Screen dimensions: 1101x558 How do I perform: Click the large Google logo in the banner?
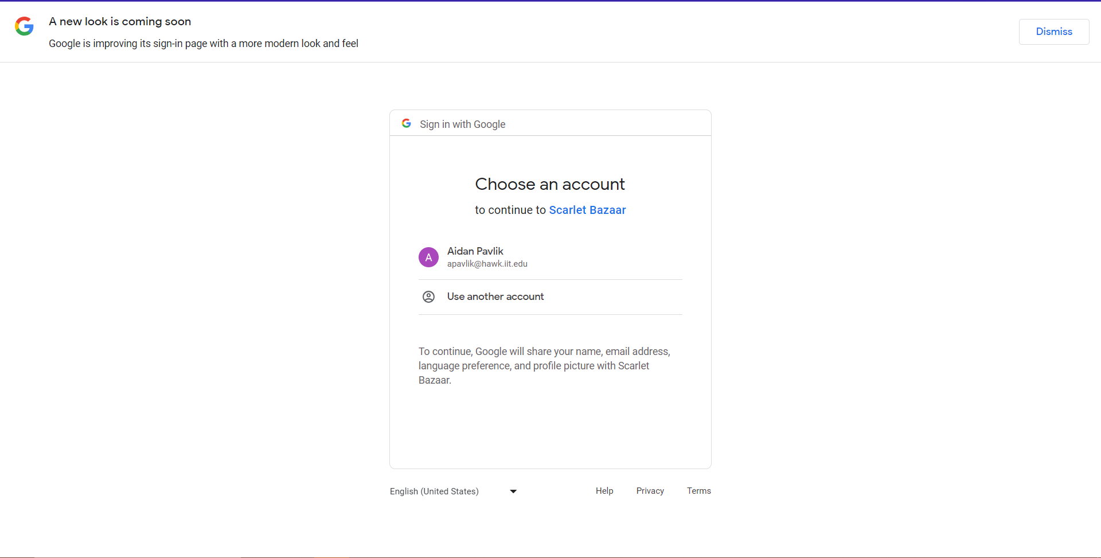(24, 26)
